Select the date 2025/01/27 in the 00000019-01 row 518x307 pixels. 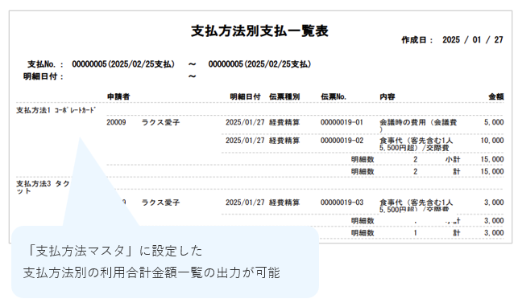coord(245,122)
